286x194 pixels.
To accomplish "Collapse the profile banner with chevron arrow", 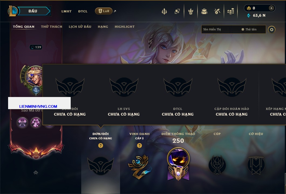I will 36,172.
